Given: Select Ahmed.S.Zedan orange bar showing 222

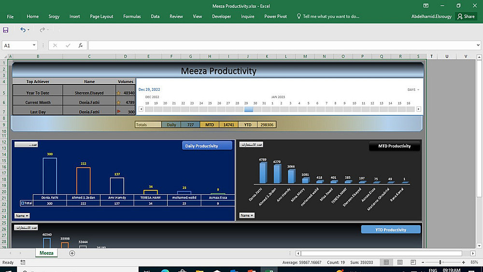Looking at the screenshot, I should coord(84,181).
